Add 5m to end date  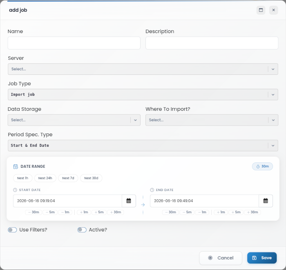(x=236, y=212)
